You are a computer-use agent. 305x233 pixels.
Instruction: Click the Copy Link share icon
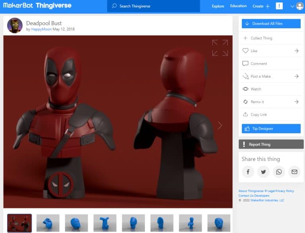[245, 114]
